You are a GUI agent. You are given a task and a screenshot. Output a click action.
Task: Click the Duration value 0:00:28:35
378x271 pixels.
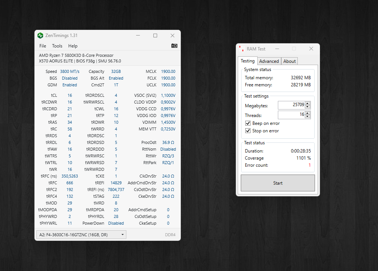click(x=301, y=151)
